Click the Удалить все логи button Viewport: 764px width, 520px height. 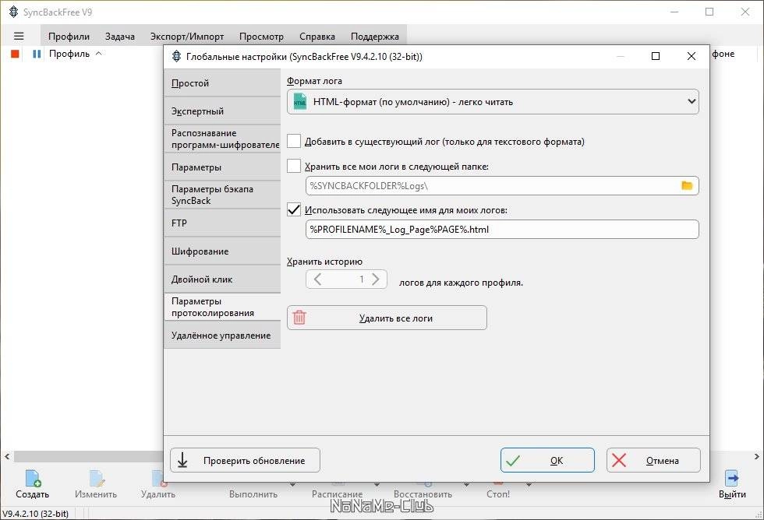pyautogui.click(x=387, y=318)
